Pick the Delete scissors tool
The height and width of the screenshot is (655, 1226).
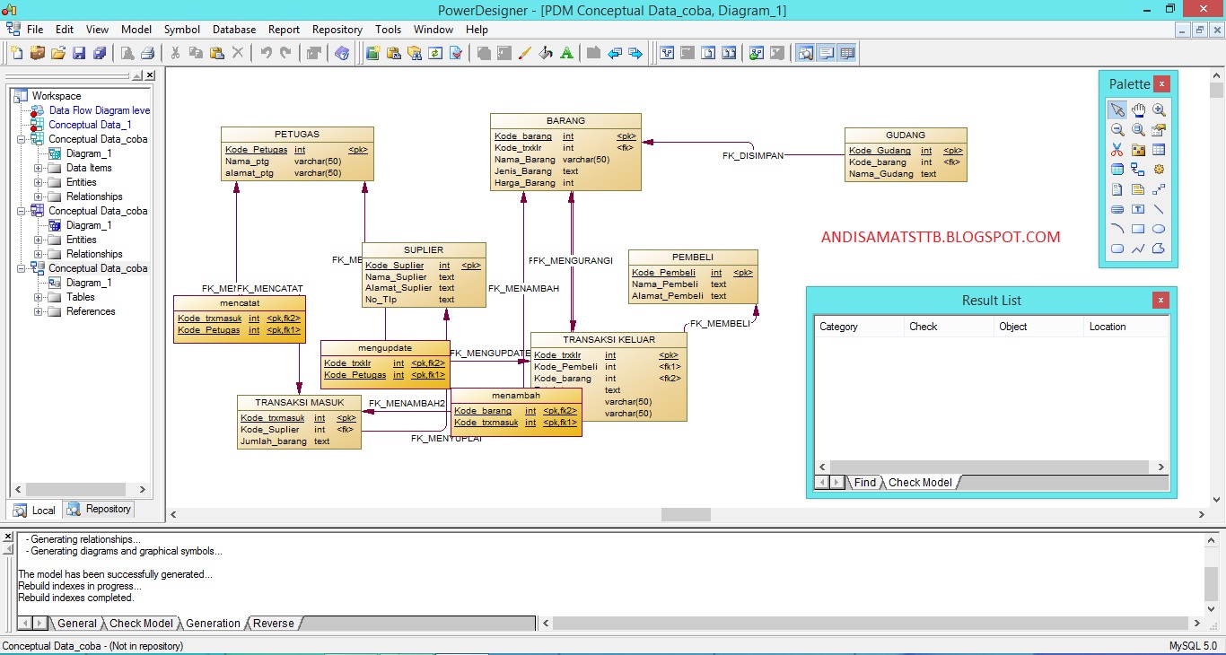[1117, 150]
